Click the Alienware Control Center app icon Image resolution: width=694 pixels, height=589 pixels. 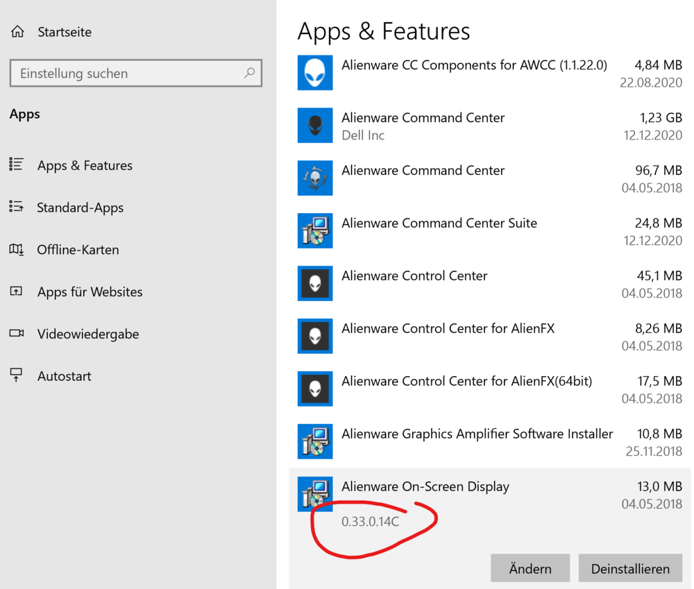coord(315,283)
